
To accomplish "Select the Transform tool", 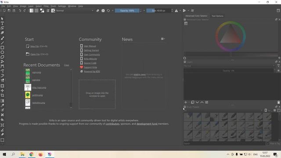I will tap(2, 86).
